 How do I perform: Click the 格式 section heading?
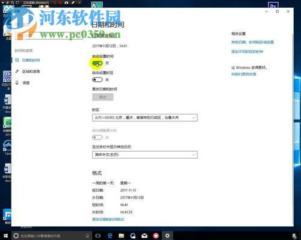tap(97, 173)
